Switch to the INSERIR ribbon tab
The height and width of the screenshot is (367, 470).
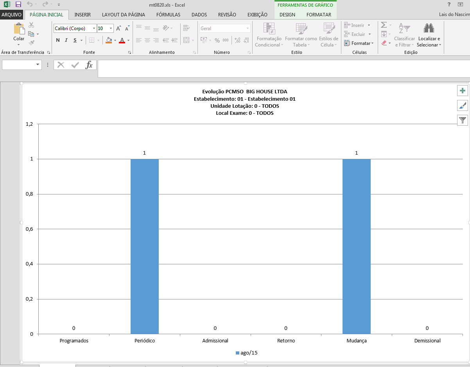[83, 15]
